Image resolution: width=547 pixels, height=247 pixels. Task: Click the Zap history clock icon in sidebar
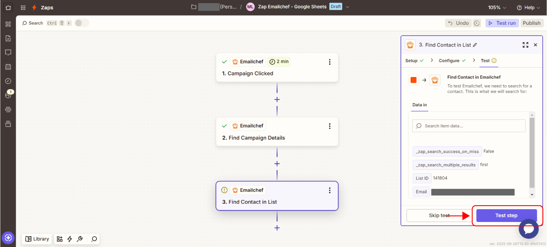(x=8, y=81)
